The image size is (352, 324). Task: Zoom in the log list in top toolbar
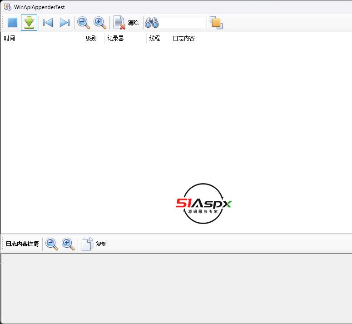100,23
